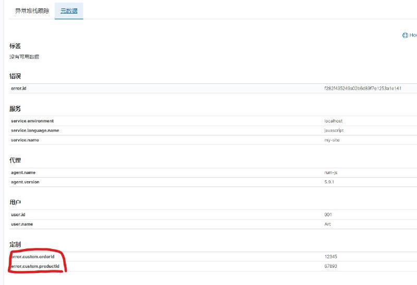
Task: Select the javascript language value
Action: [334, 130]
